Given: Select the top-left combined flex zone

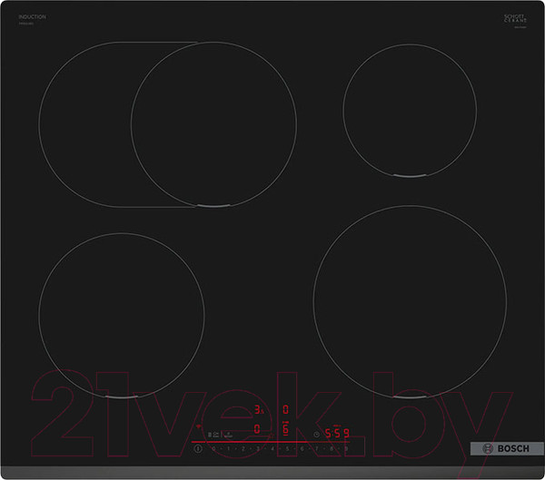Looking at the screenshot, I should click(x=167, y=124).
